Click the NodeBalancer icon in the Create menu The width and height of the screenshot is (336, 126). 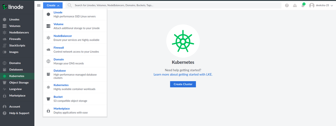(x=48, y=38)
